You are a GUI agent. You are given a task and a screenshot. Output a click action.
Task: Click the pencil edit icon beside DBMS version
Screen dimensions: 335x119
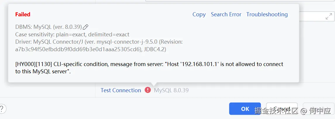pos(85,27)
